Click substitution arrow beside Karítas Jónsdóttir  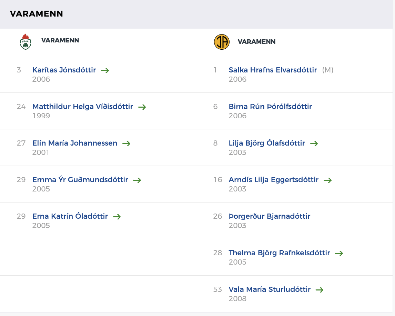(105, 70)
